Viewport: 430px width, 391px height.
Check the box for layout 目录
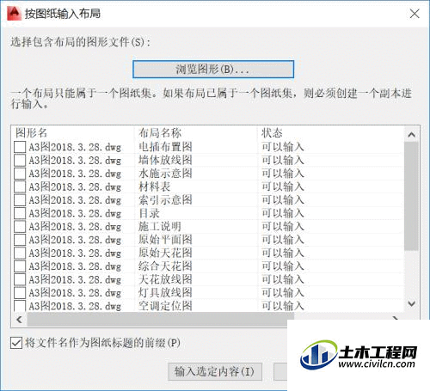(x=20, y=213)
